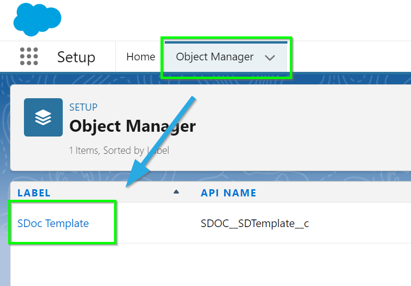The image size is (411, 286).
Task: Click the blue annotation arrow
Action: pyautogui.click(x=160, y=141)
